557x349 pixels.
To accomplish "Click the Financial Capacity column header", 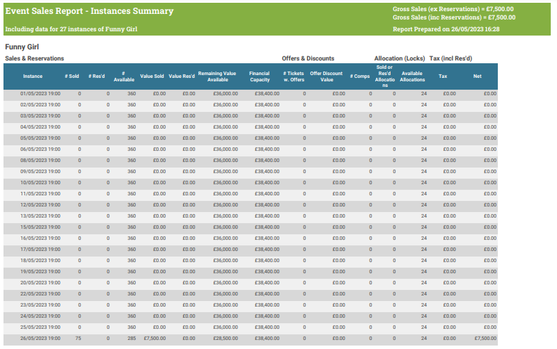I will tap(259, 76).
